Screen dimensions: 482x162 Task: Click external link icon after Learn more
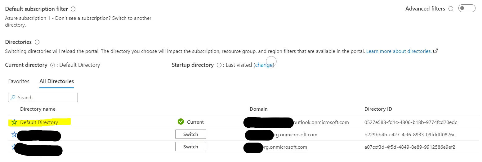pyautogui.click(x=435, y=51)
